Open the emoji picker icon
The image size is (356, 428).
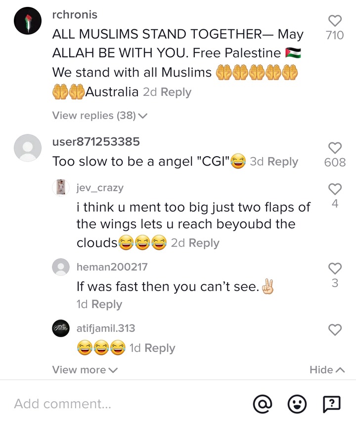[x=297, y=404]
